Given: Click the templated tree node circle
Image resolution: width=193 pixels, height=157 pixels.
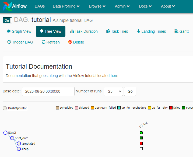Looking at the screenshot, I should [x=19, y=143].
